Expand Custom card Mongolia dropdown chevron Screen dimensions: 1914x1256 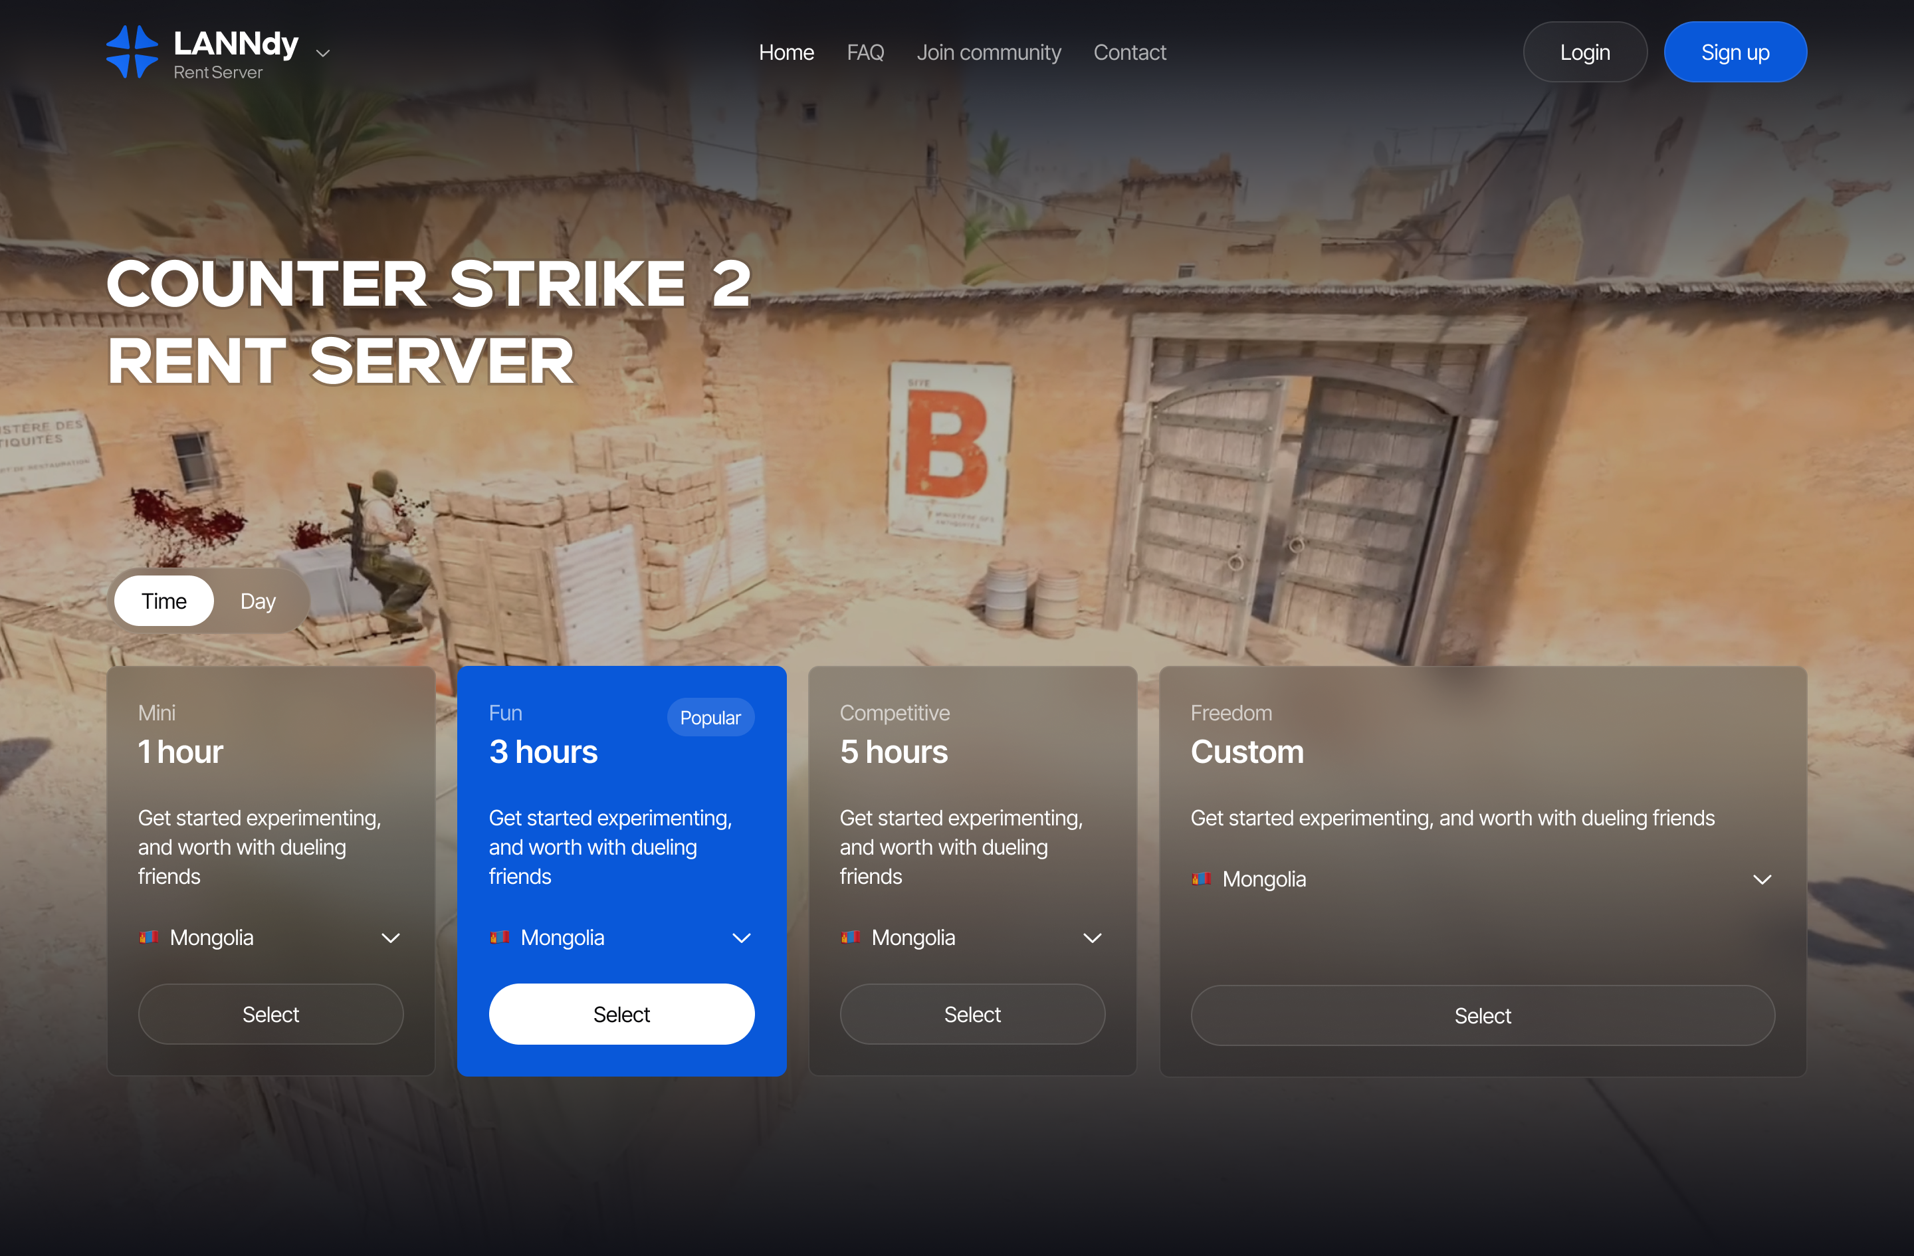tap(1762, 880)
